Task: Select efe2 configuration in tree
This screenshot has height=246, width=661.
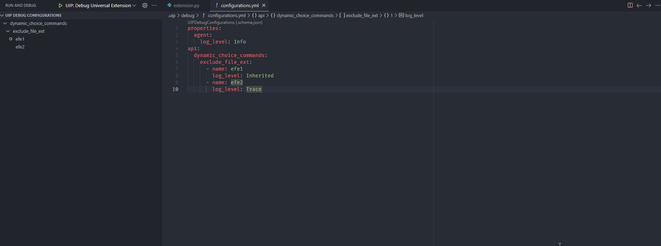Action: [x=20, y=47]
